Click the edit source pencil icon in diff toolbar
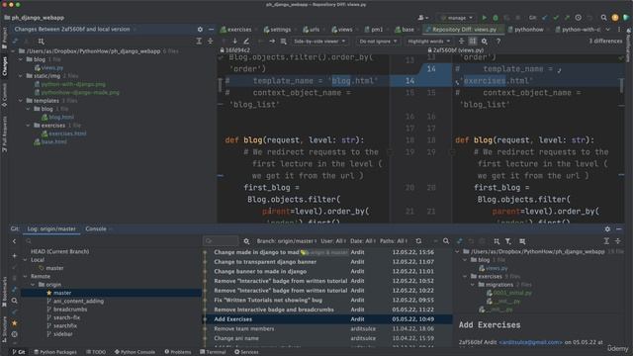The image size is (633, 356). tap(246, 42)
